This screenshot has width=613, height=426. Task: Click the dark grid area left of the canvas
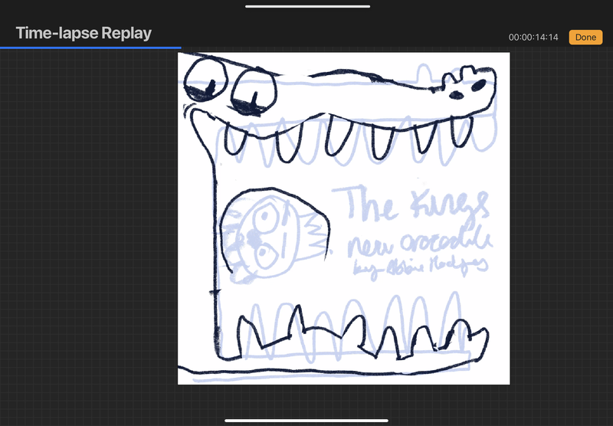point(88,230)
